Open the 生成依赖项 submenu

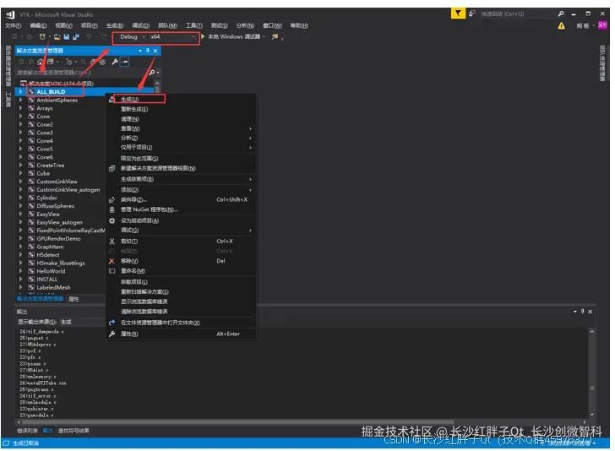(x=182, y=179)
